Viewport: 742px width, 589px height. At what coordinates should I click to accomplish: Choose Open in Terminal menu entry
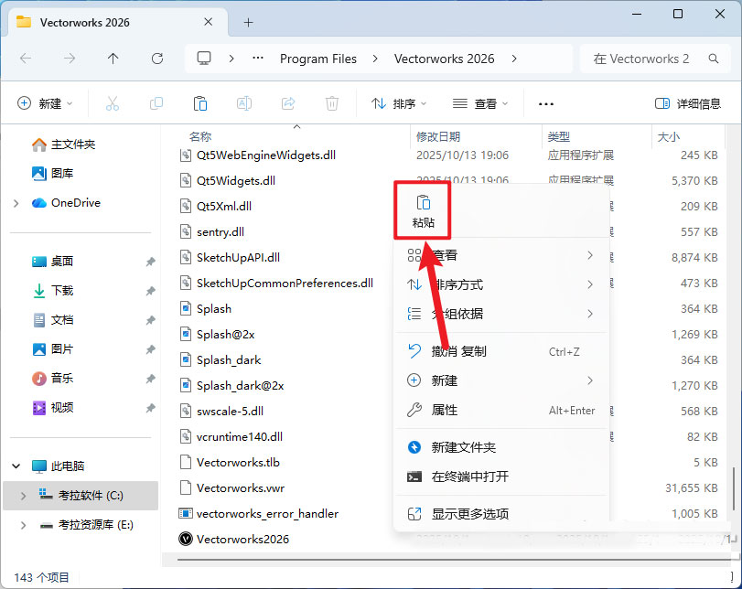[501, 477]
